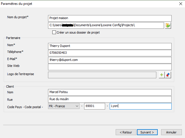Screen dimensions: 185x138
Task: Click the postal code field showing 69001
Action: pyautogui.click(x=94, y=106)
